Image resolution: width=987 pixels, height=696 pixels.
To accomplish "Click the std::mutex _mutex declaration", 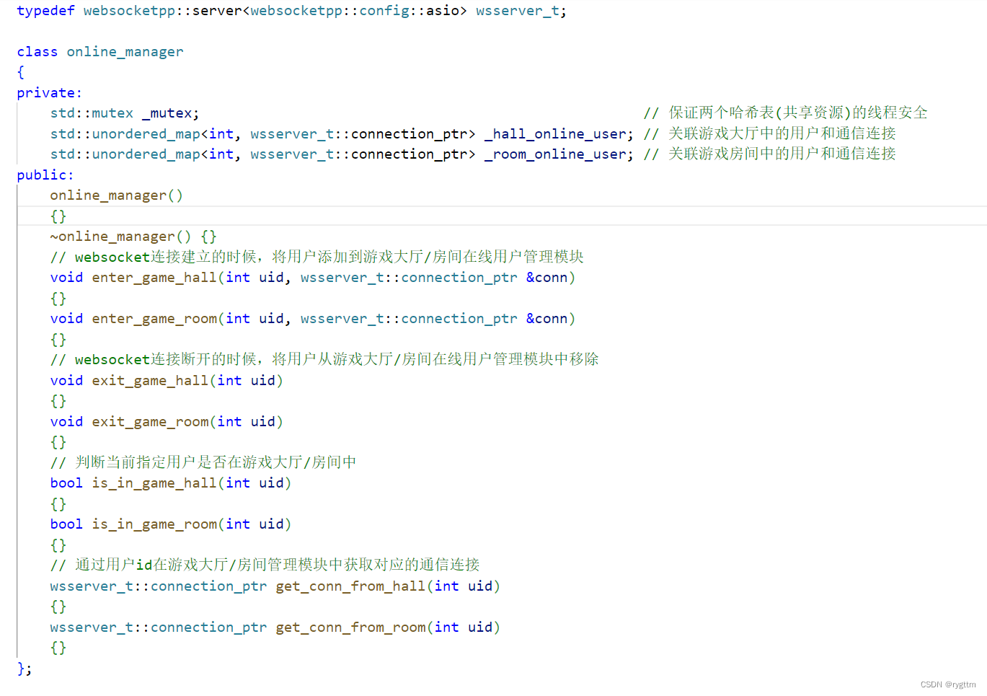I will point(124,113).
